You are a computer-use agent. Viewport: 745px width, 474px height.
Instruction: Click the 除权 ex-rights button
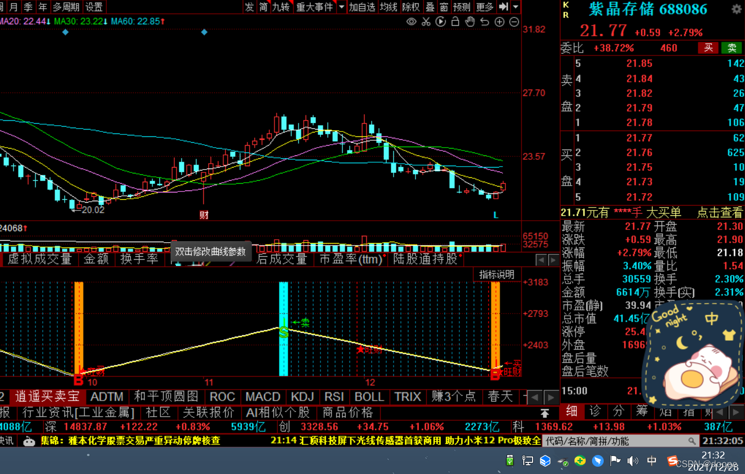pyautogui.click(x=411, y=7)
